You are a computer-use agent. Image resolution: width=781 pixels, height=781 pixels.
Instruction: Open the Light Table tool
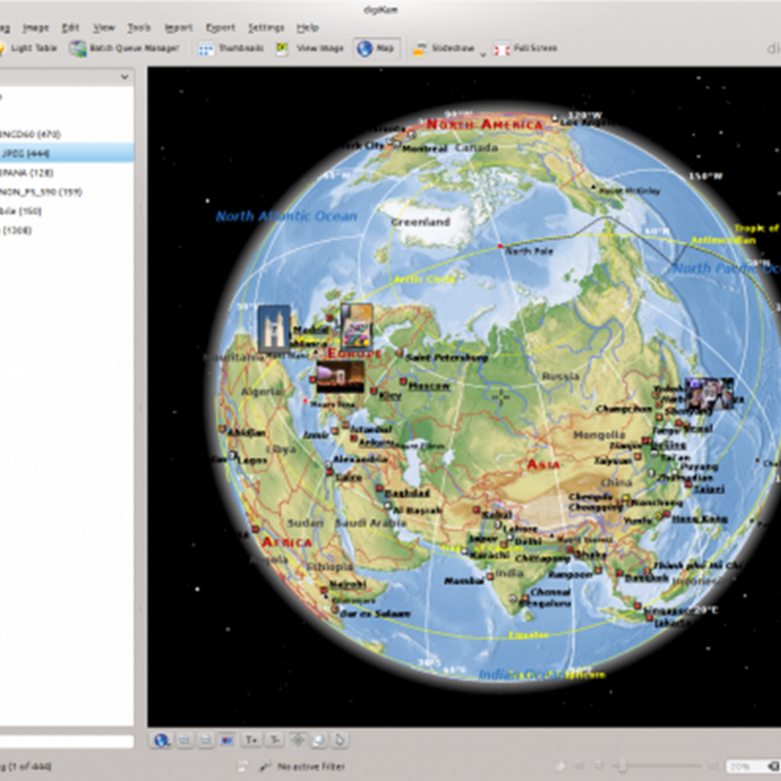pos(28,48)
